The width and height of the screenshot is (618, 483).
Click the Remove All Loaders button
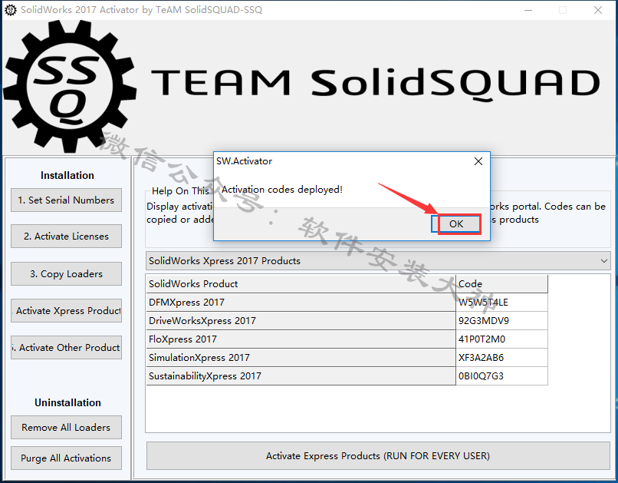pyautogui.click(x=66, y=428)
